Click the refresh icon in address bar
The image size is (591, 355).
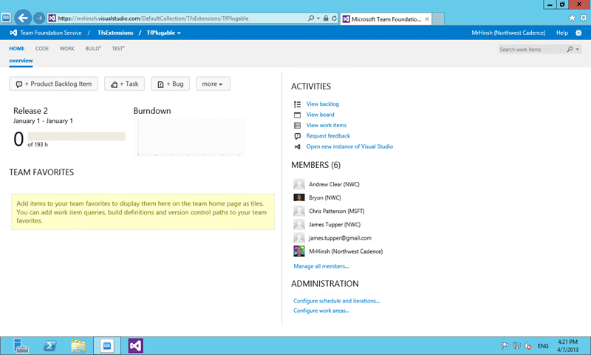tap(334, 18)
